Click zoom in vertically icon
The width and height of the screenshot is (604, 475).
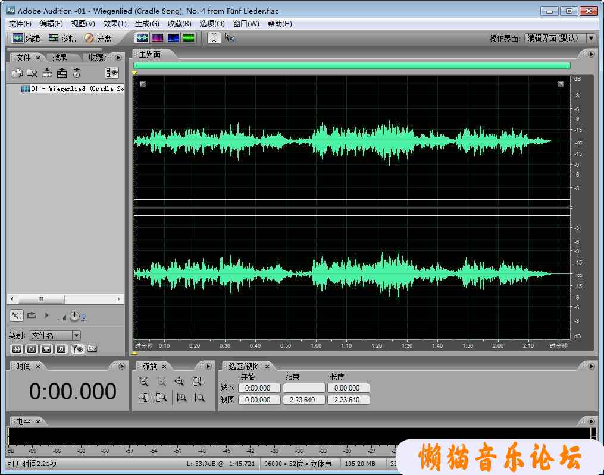tap(181, 397)
